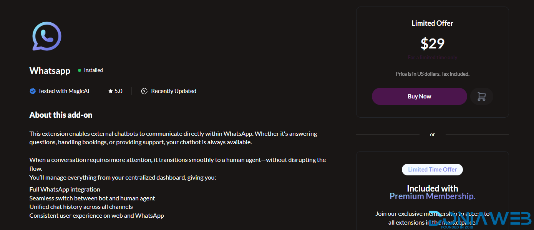Click the green Installed status dot
The width and height of the screenshot is (534, 230).
coord(80,70)
